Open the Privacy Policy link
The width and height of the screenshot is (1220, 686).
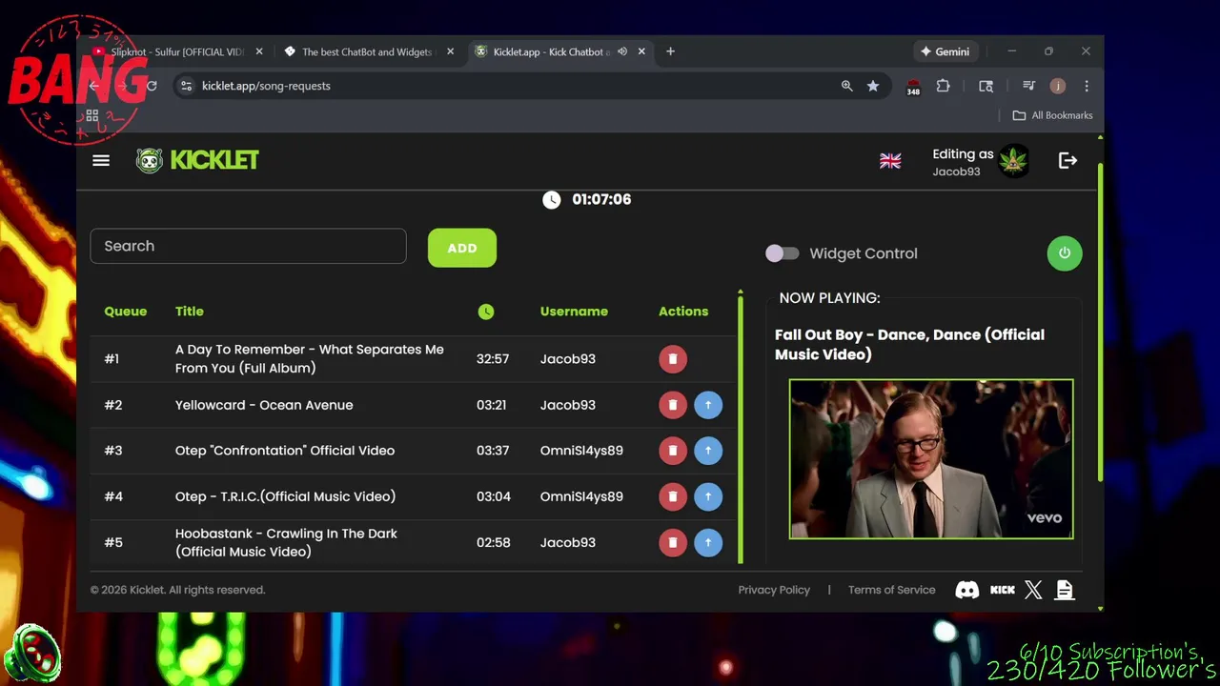774,590
